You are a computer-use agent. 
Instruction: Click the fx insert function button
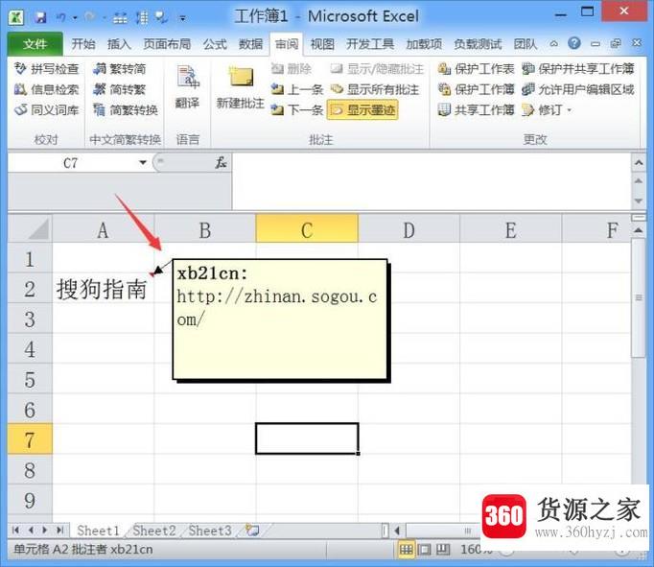click(x=221, y=163)
